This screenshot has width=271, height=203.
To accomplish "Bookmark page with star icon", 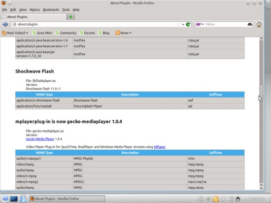I will (179, 24).
